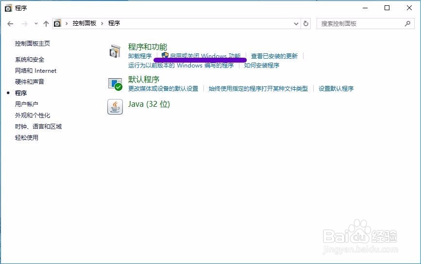
Task: Open 用户帐户 category in sidebar
Action: pos(27,104)
